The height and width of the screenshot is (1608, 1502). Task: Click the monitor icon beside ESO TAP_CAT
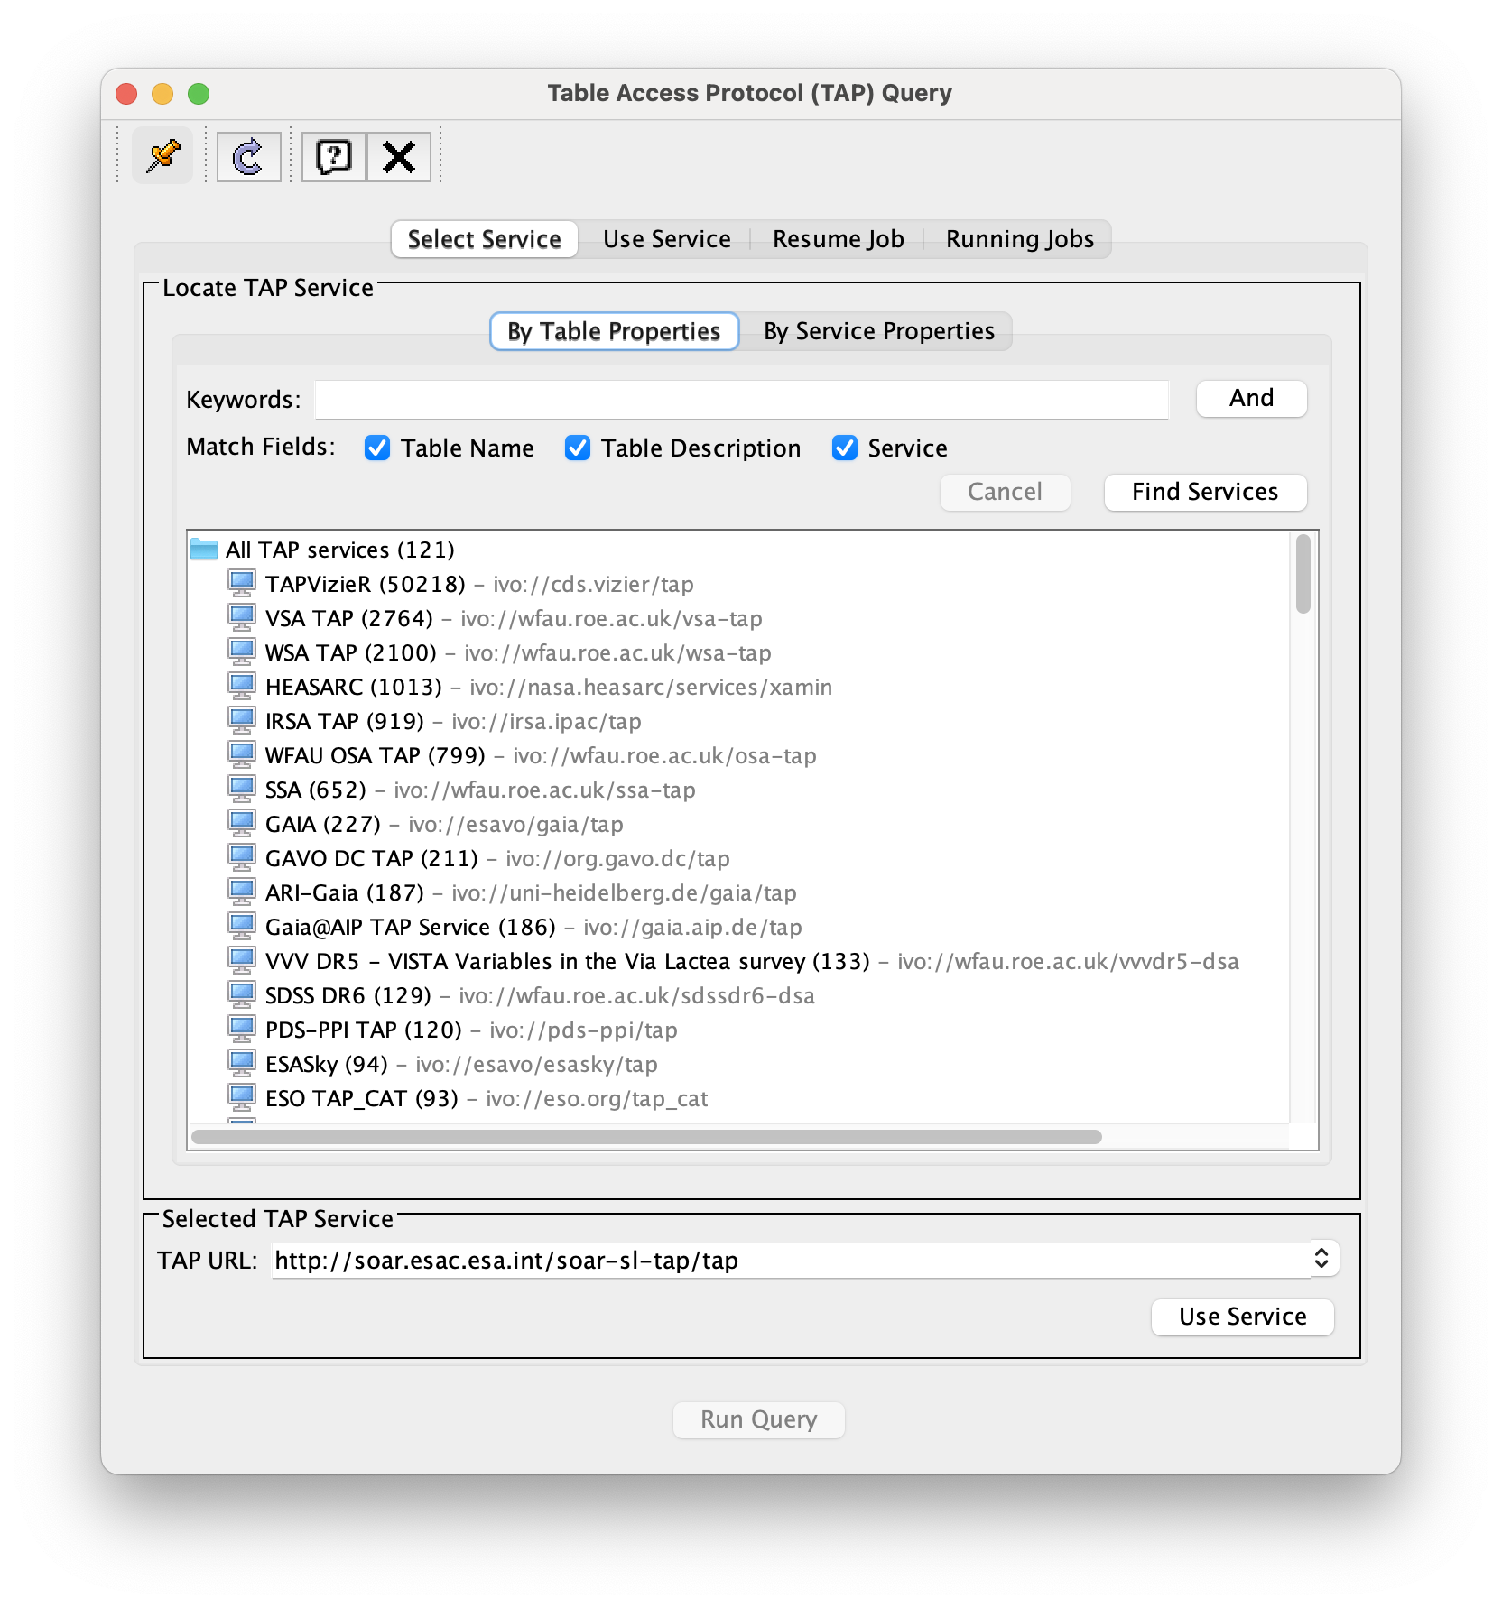[x=242, y=1097]
